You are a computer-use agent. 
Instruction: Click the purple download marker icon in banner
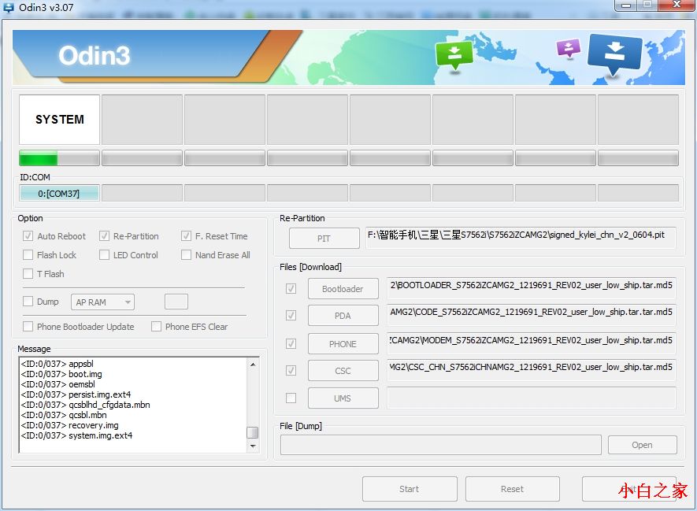coord(568,47)
